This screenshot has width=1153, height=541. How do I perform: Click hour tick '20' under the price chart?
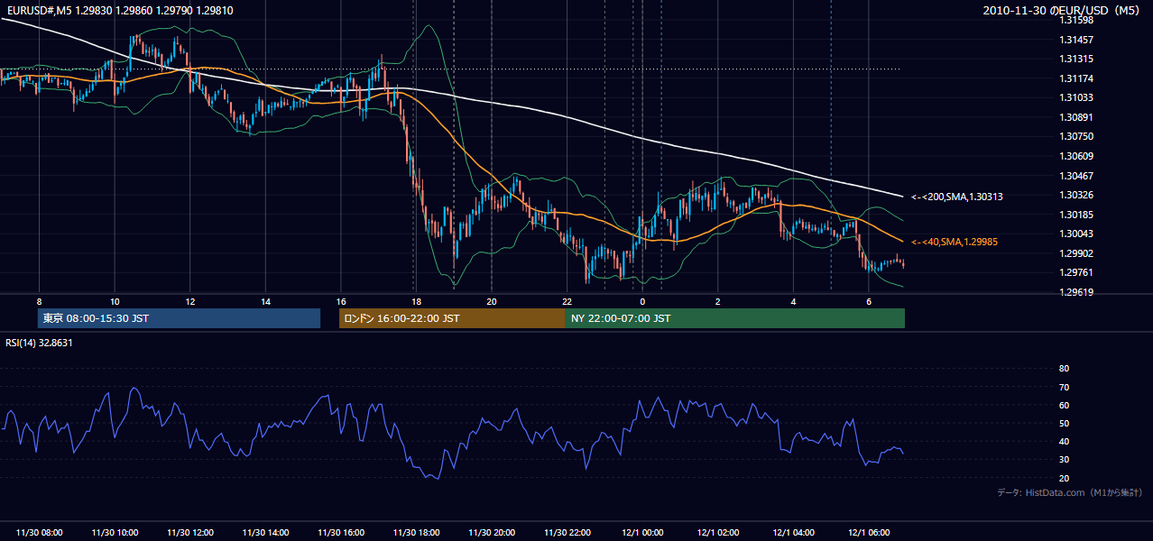pyautogui.click(x=491, y=301)
